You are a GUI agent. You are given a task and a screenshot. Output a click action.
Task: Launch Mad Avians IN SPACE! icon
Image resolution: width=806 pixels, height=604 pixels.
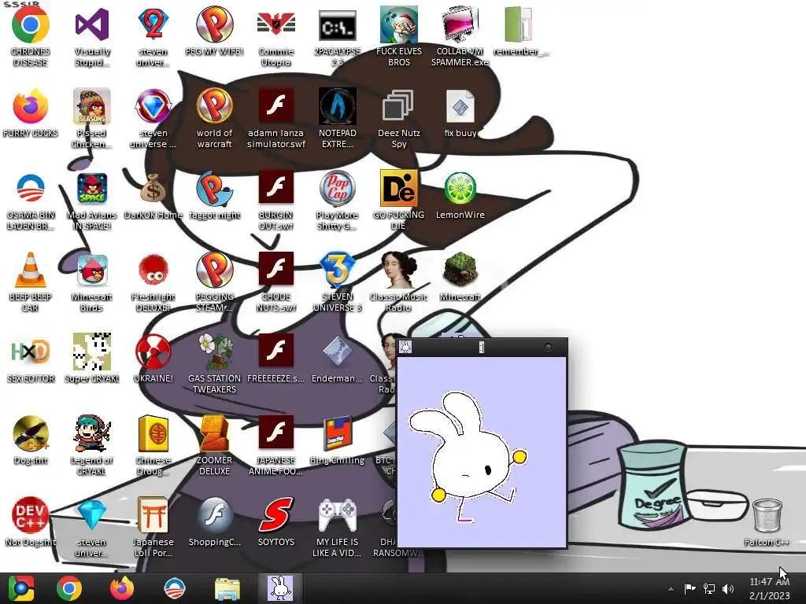(x=91, y=189)
